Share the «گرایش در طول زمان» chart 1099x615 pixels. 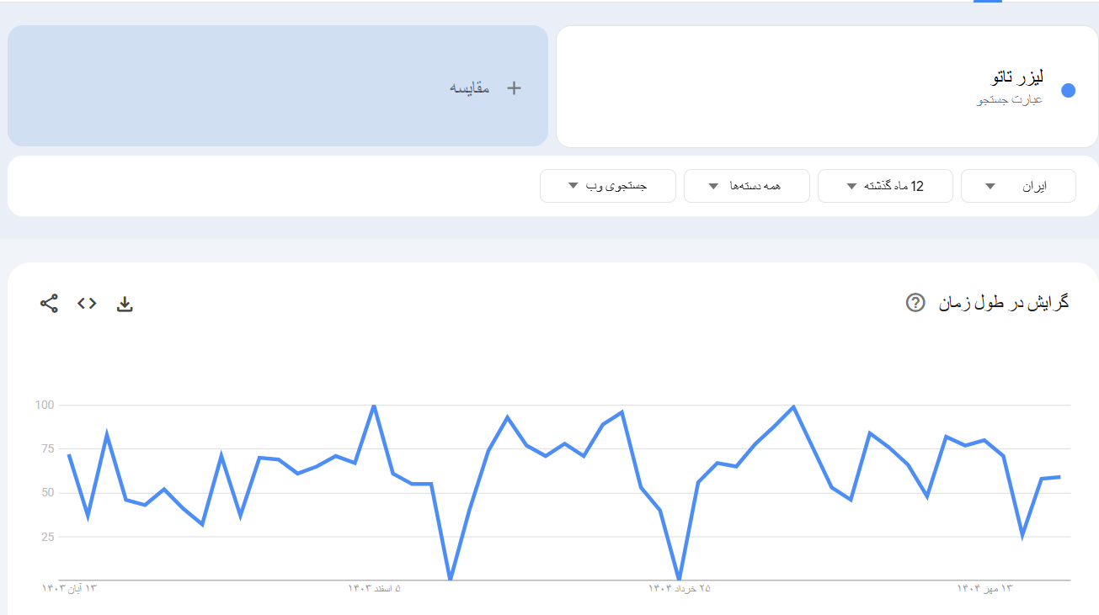(48, 303)
